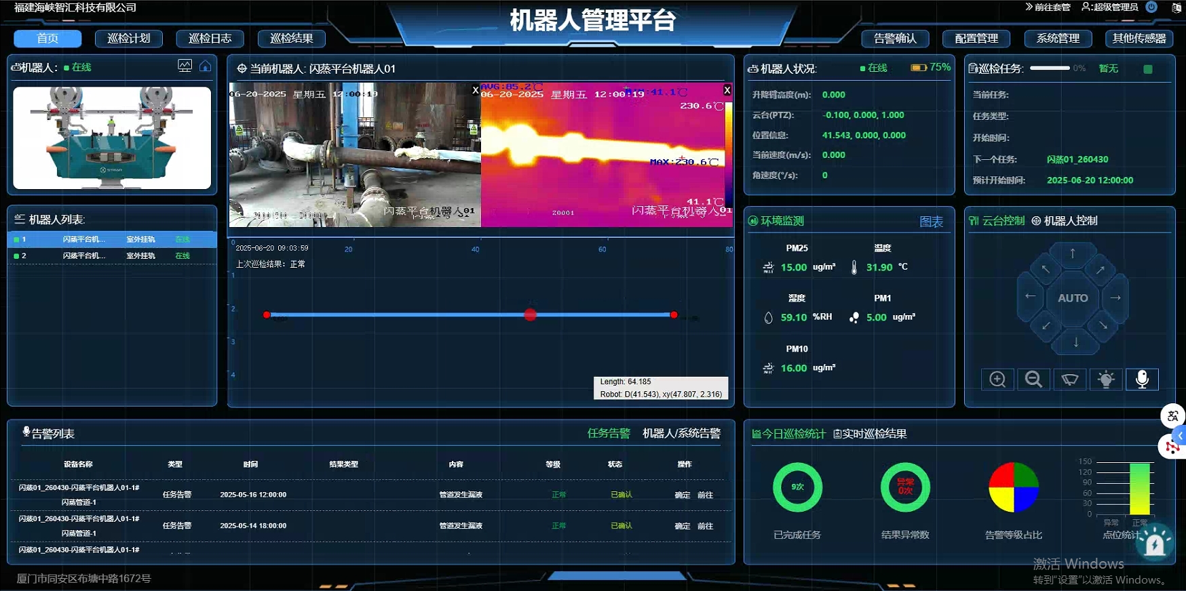Click the blue power logout icon

click(1151, 7)
